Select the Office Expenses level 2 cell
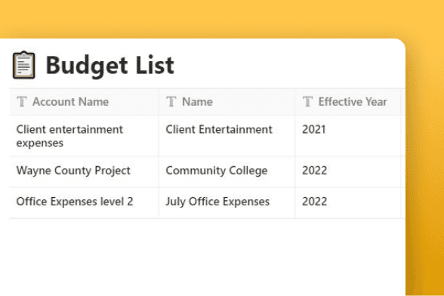 [x=85, y=203]
